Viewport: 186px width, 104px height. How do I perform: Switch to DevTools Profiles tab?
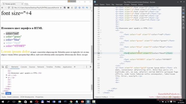[58, 67]
